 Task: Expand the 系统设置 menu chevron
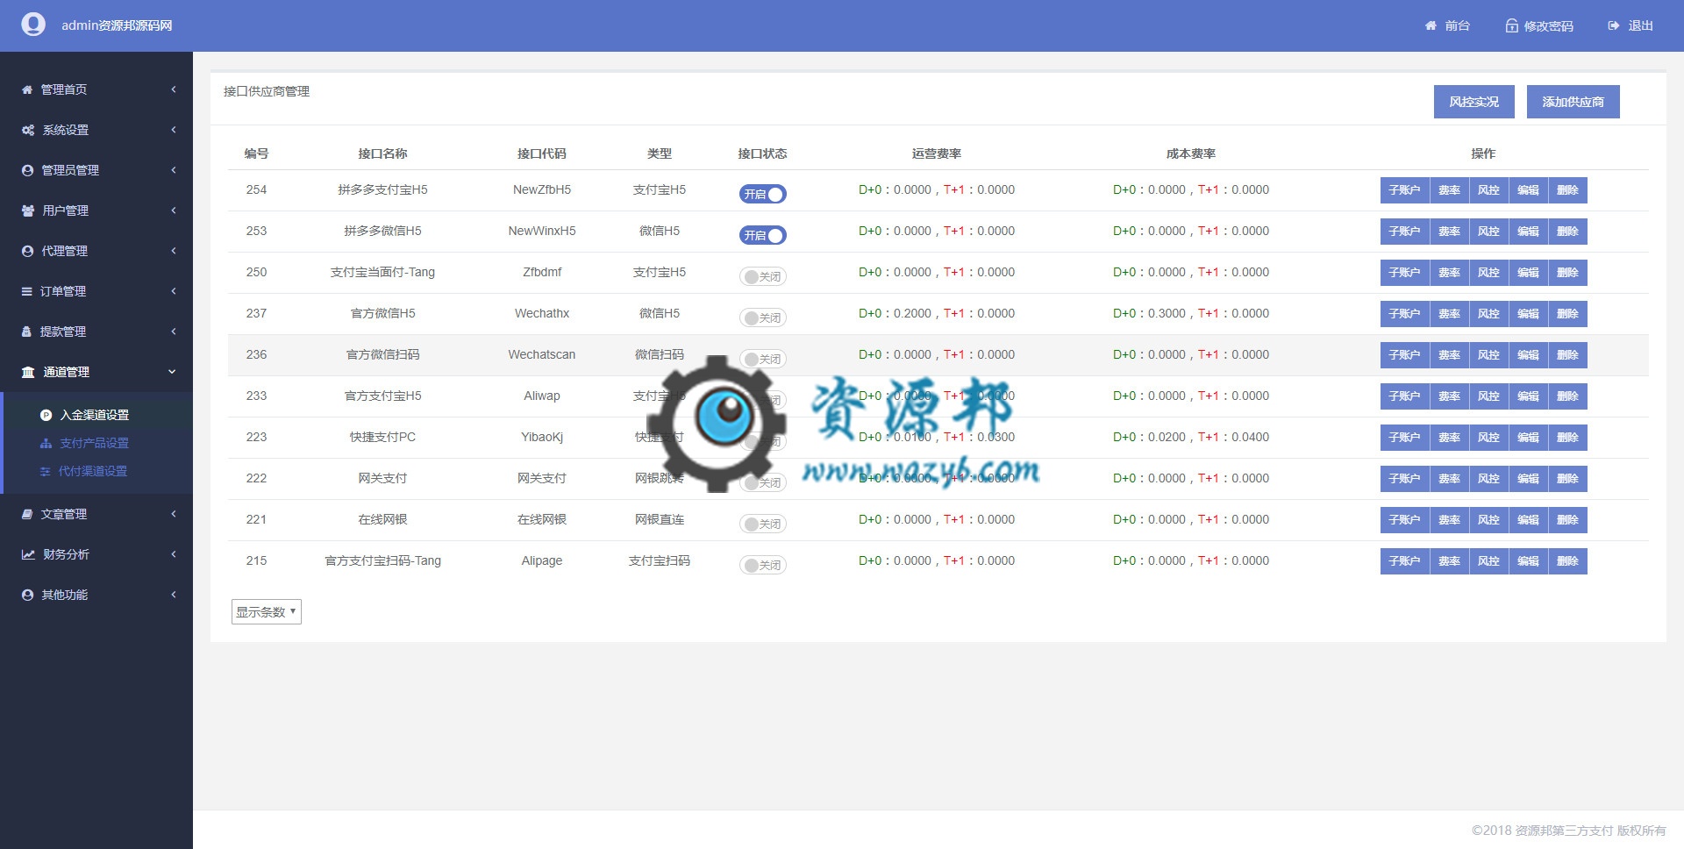click(x=174, y=130)
